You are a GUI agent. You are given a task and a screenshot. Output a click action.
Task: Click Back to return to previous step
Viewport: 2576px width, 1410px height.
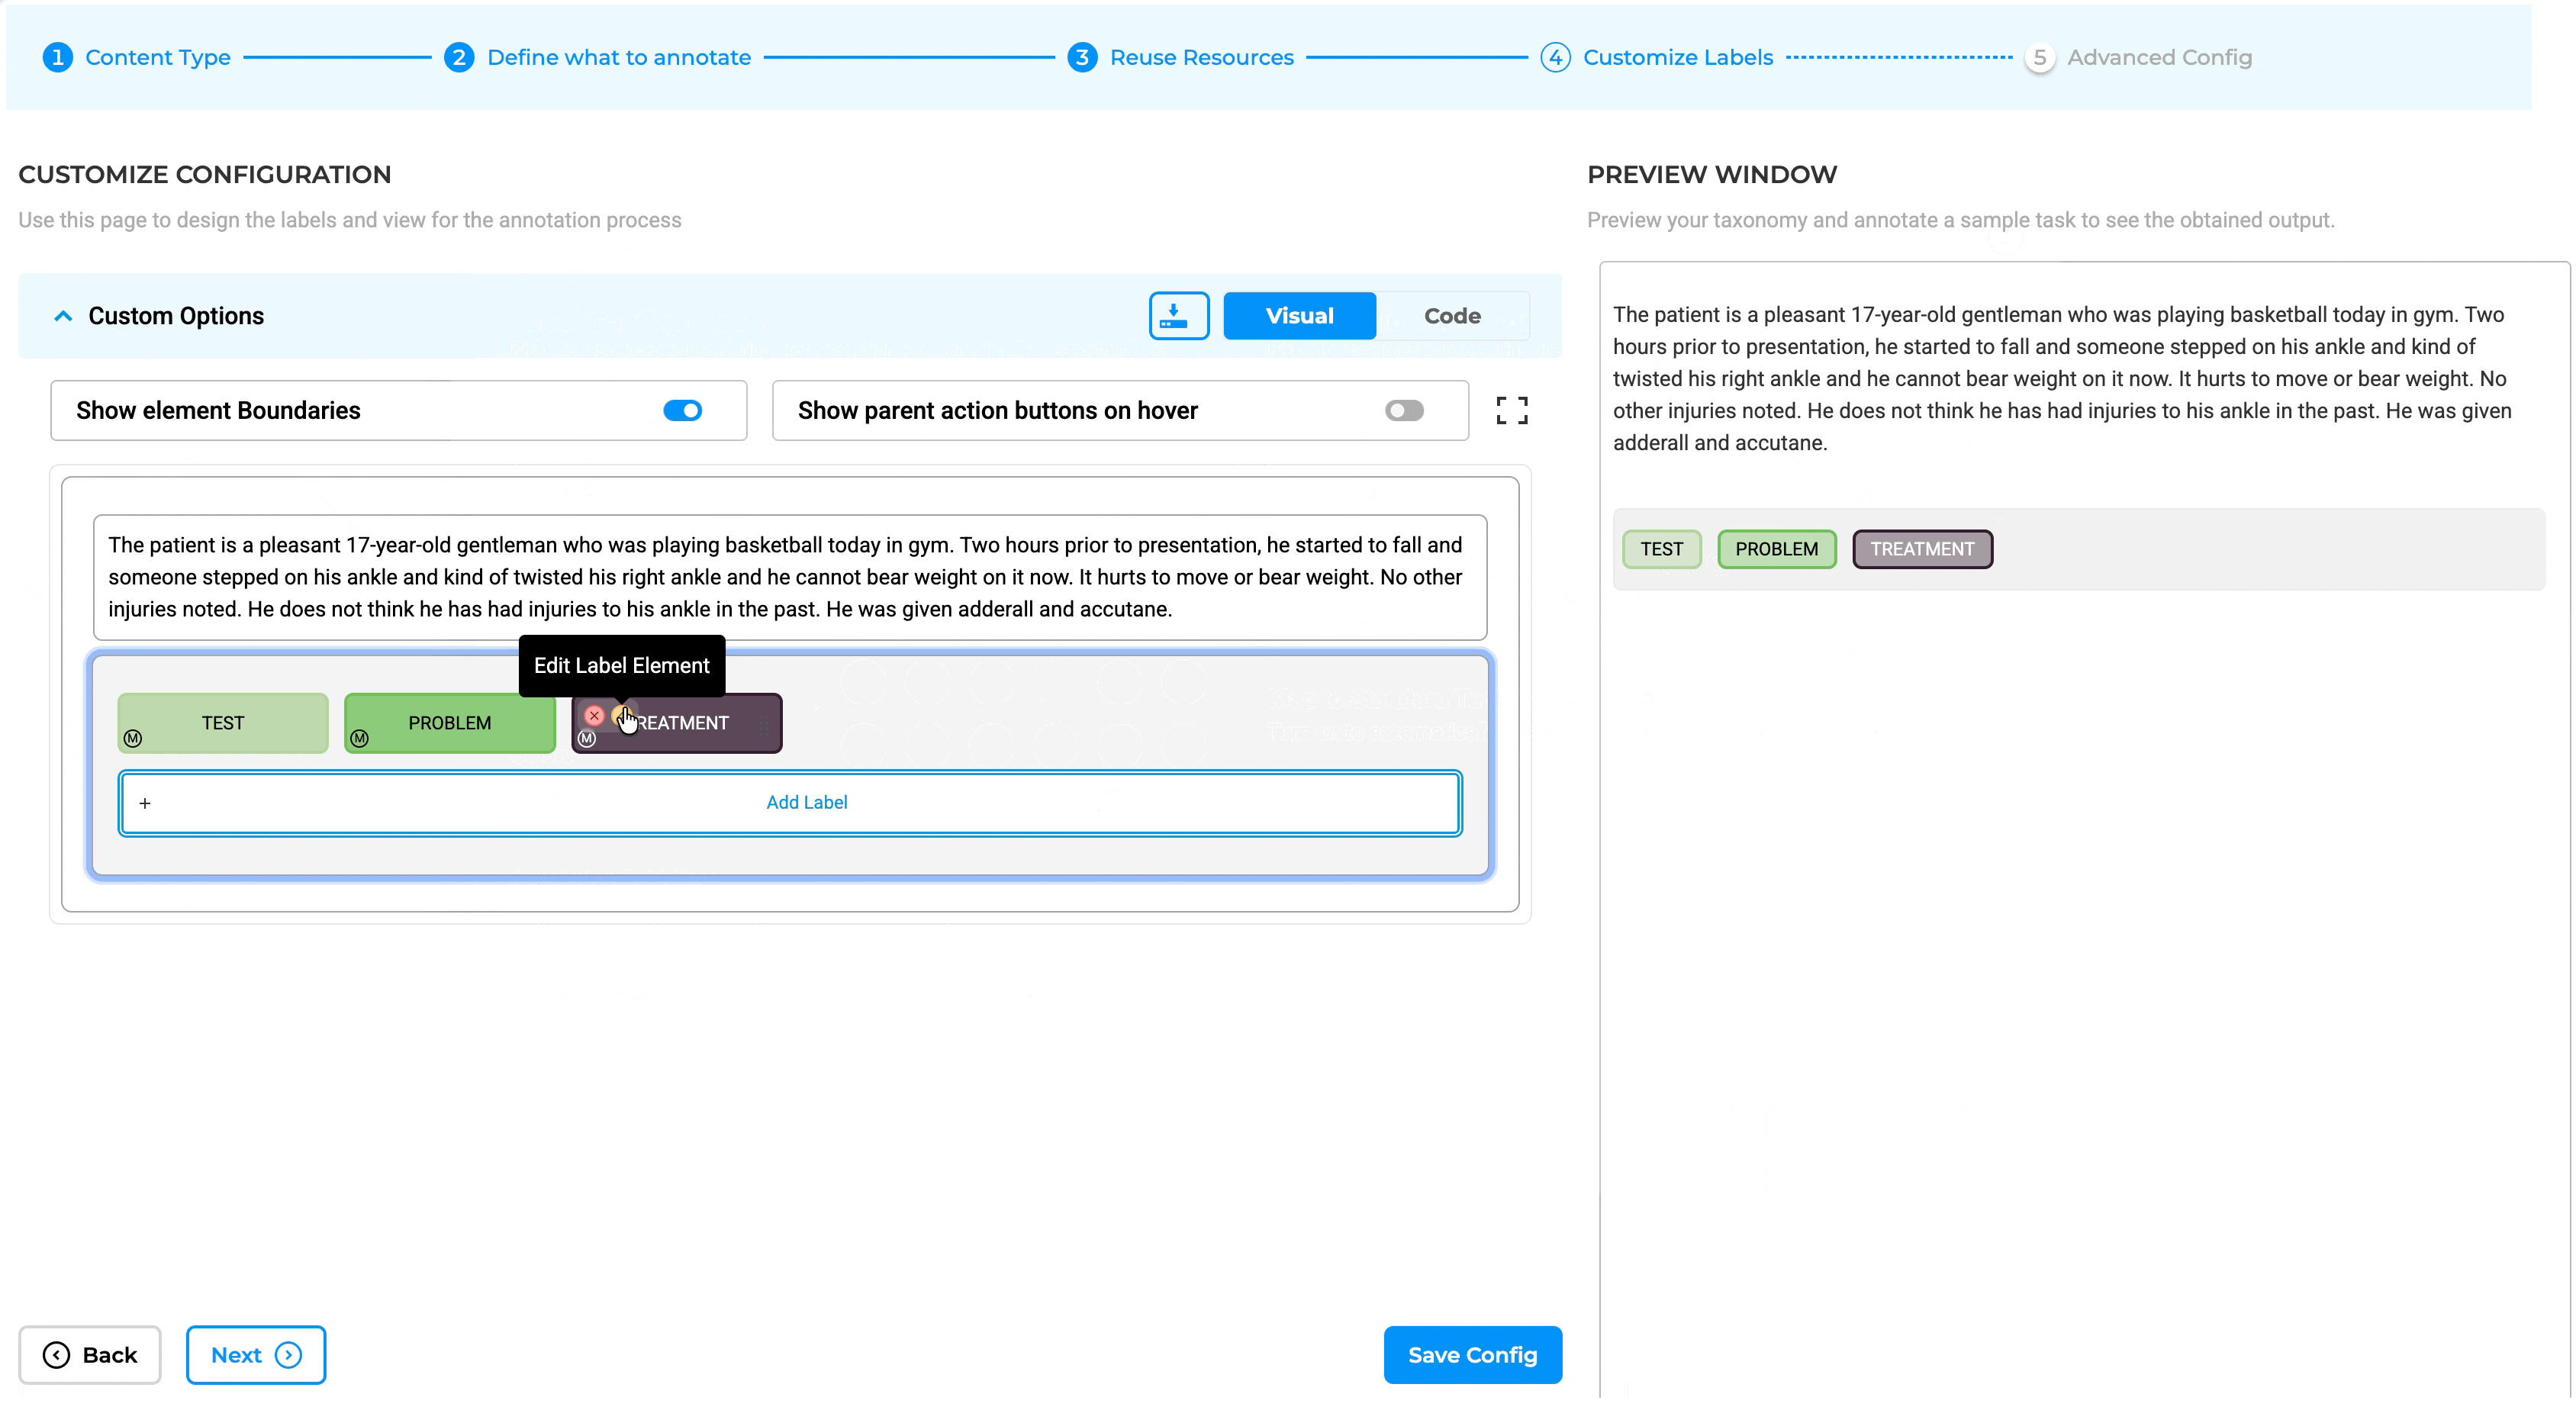tap(89, 1354)
